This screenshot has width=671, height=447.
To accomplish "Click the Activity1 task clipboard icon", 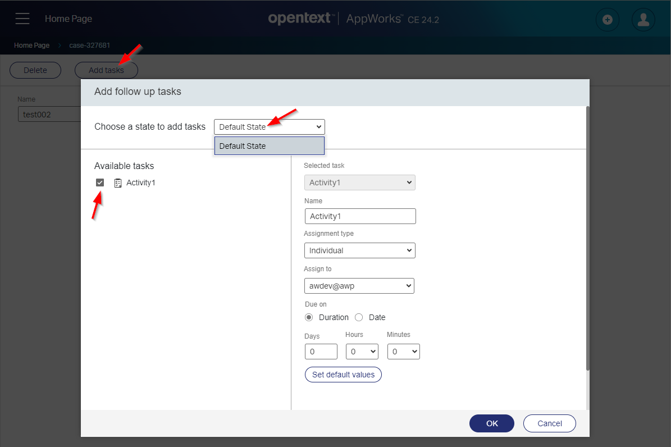I will click(118, 183).
